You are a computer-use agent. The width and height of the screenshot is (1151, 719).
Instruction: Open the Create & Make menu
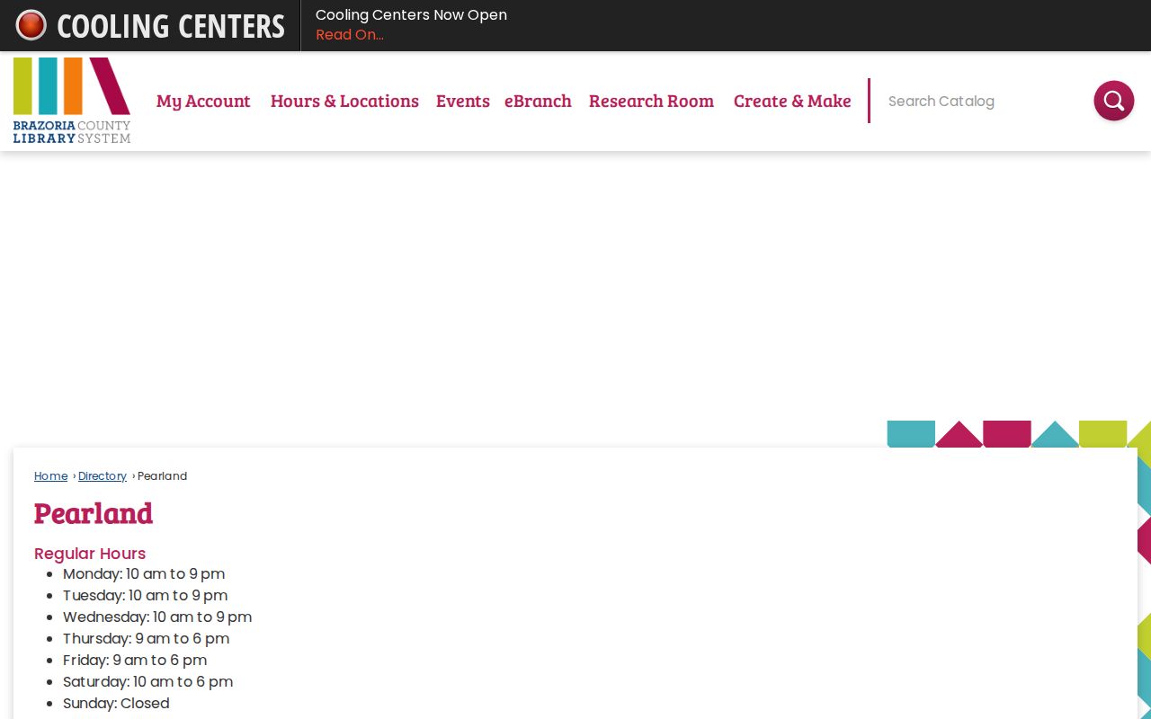pyautogui.click(x=792, y=101)
